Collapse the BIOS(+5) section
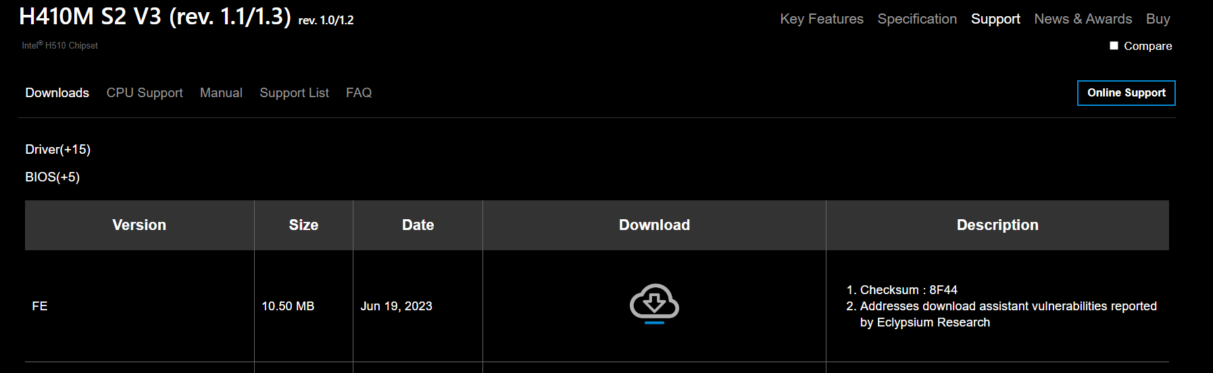This screenshot has width=1213, height=373. click(53, 177)
